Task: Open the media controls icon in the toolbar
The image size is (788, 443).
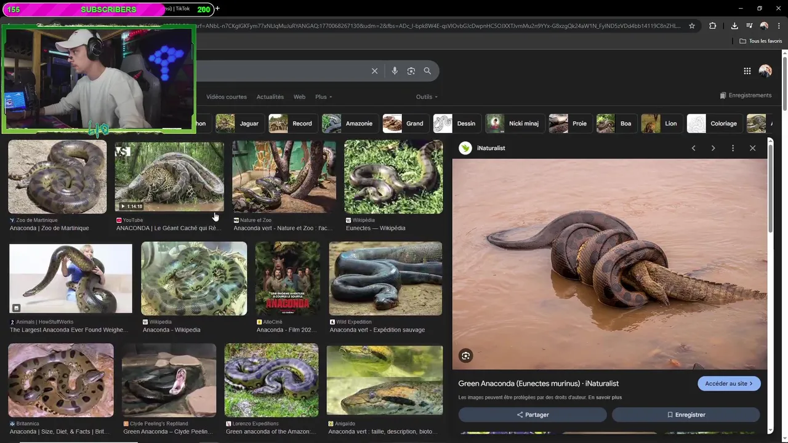Action: click(749, 26)
